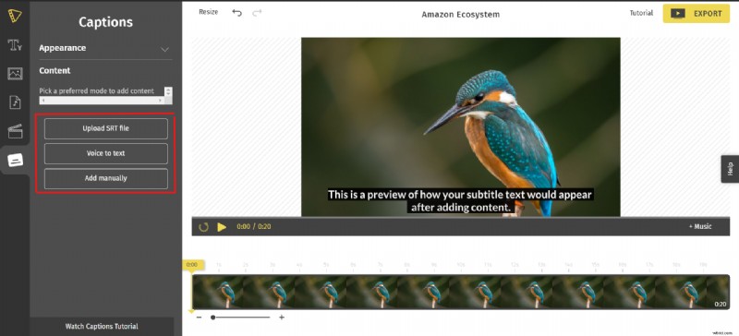This screenshot has height=336, width=739.
Task: Zoom in the timeline with plus
Action: pos(282,318)
